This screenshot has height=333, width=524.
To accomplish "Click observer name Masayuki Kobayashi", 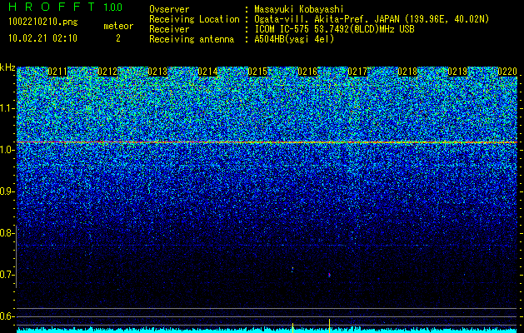I will tap(299, 9).
